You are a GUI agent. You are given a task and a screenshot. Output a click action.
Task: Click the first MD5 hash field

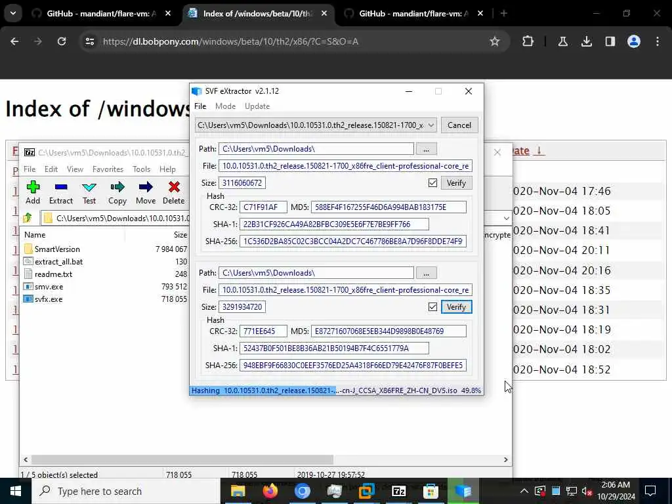pos(388,207)
